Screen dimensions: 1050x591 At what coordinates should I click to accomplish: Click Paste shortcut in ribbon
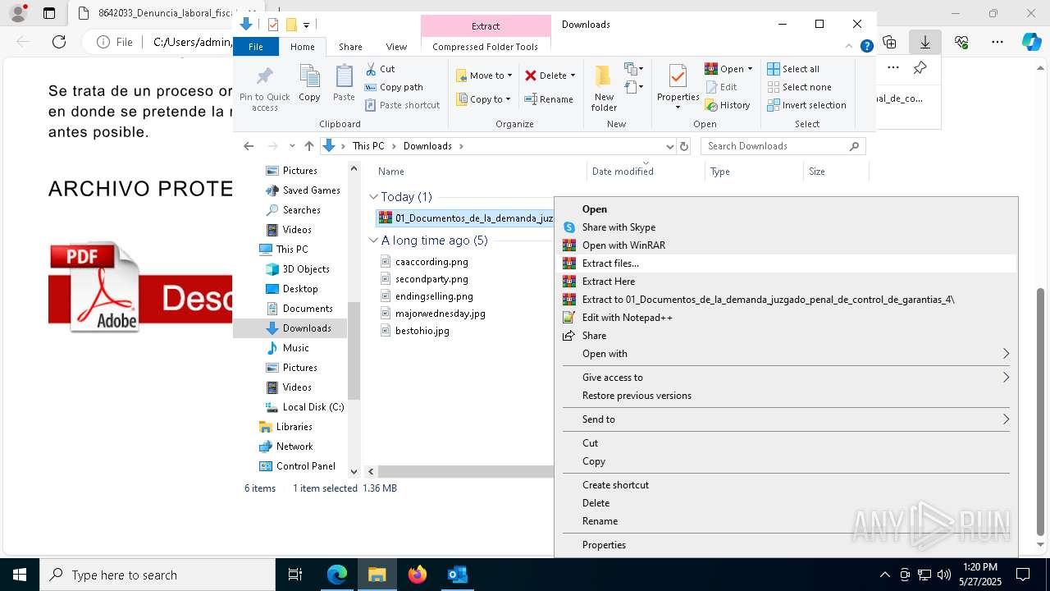pyautogui.click(x=403, y=105)
